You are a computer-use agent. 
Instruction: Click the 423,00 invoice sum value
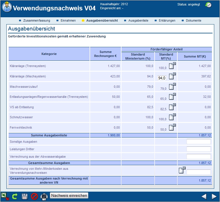(115, 76)
